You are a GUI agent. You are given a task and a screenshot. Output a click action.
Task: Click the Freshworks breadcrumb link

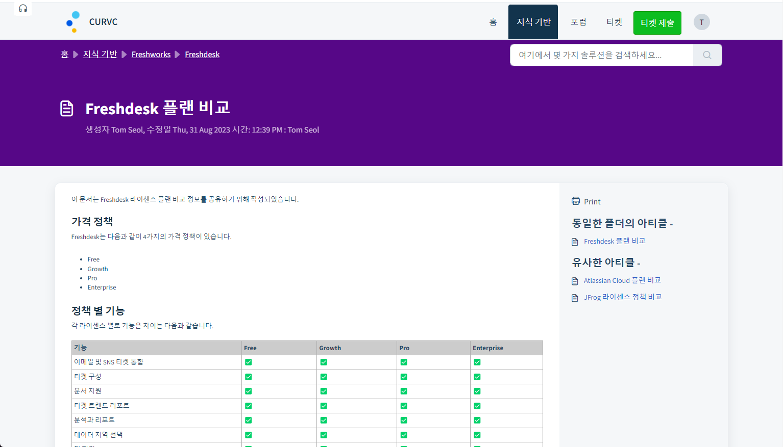click(151, 55)
